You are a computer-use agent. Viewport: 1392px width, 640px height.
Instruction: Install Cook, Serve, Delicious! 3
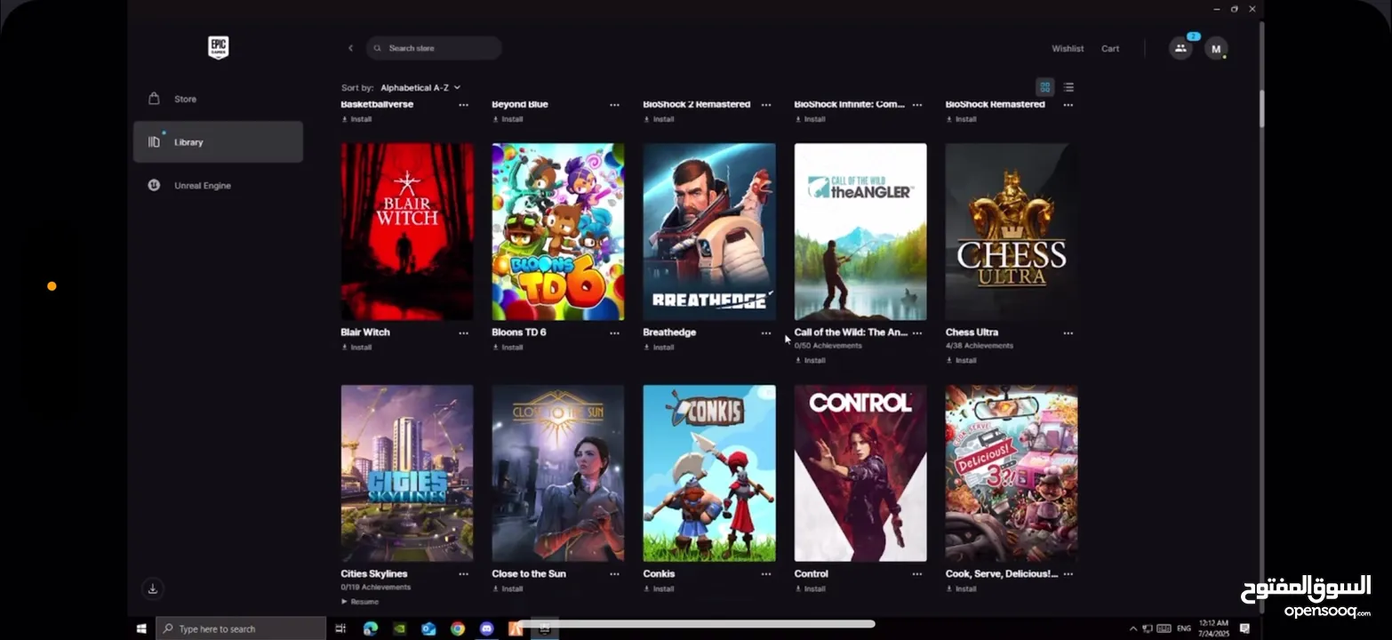coord(962,589)
